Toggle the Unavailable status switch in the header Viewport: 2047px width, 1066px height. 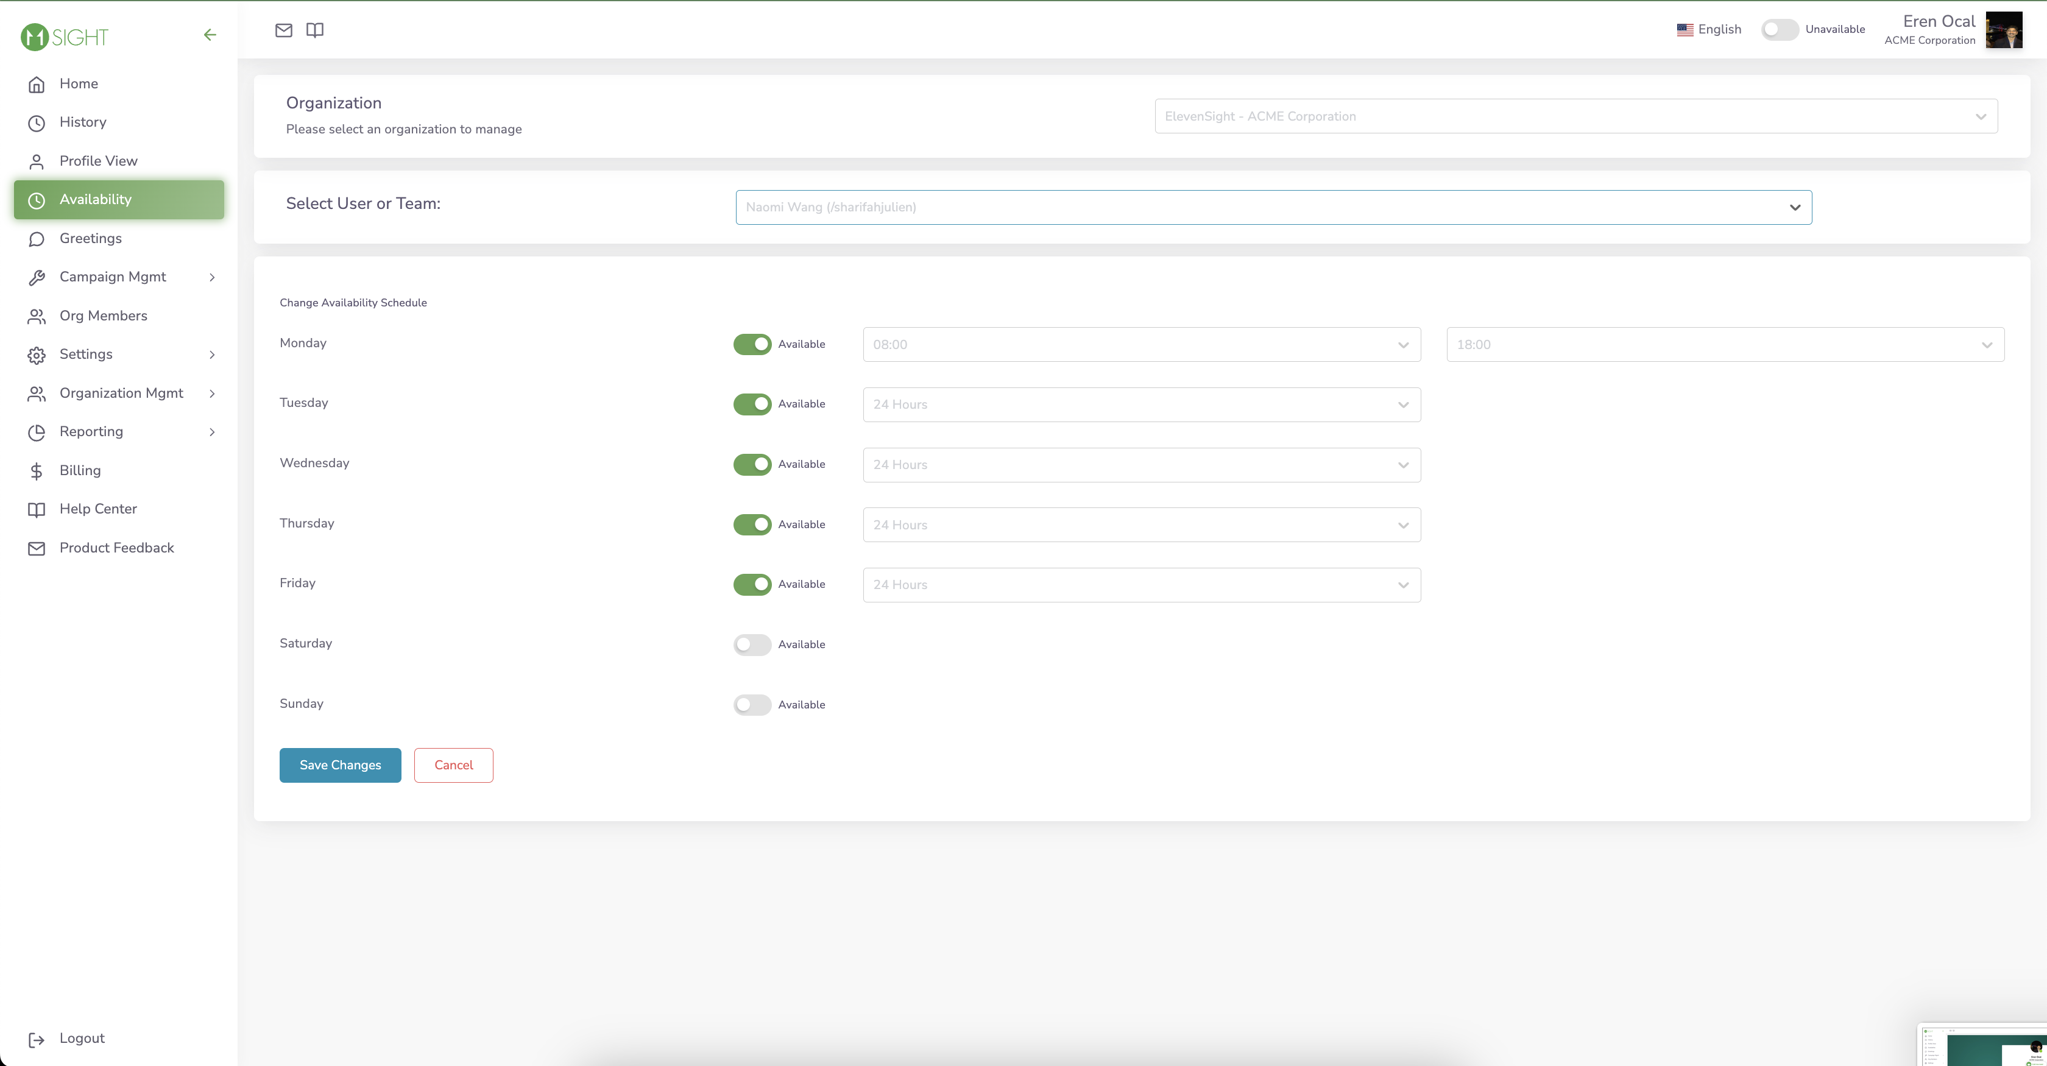1780,29
